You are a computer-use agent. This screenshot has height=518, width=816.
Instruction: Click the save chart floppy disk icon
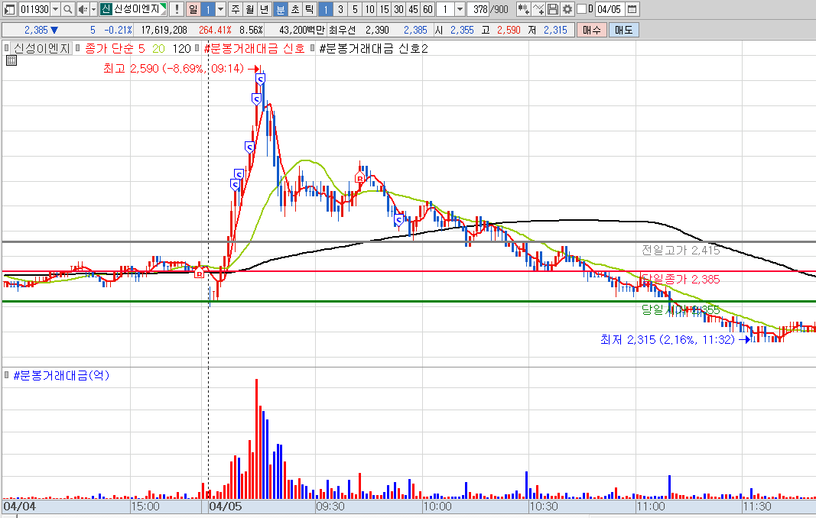point(553,9)
